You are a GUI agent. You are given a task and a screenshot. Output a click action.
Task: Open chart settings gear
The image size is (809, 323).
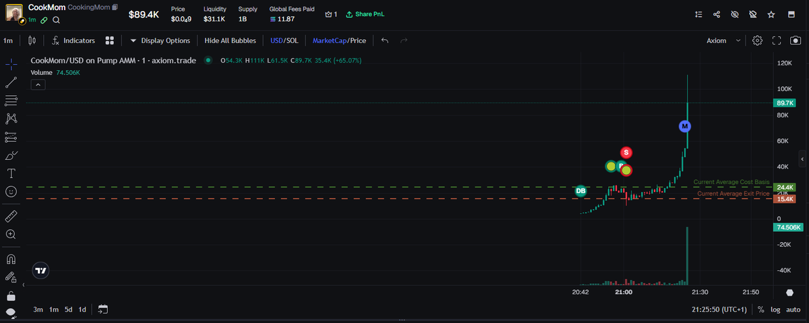tap(757, 40)
